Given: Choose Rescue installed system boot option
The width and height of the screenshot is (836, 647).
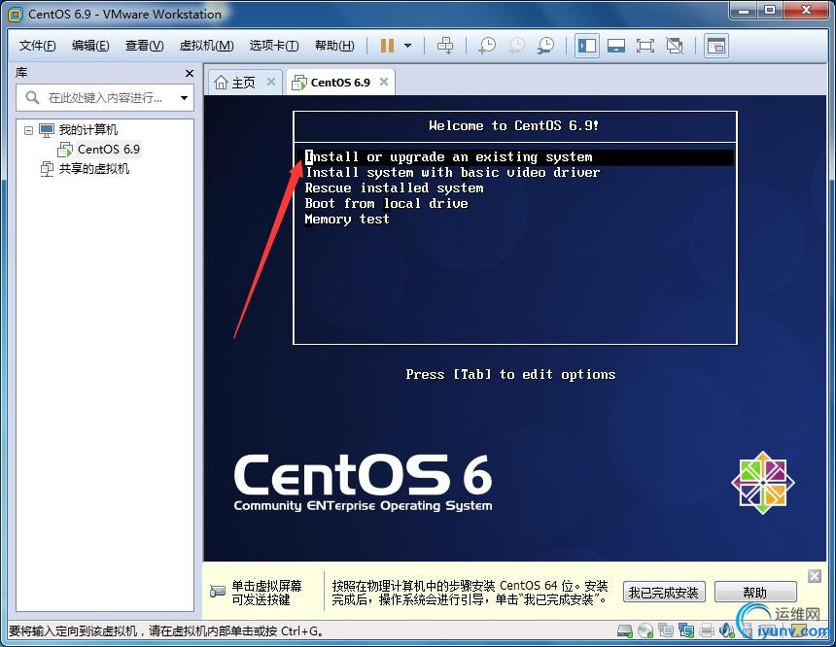Looking at the screenshot, I should 394,188.
